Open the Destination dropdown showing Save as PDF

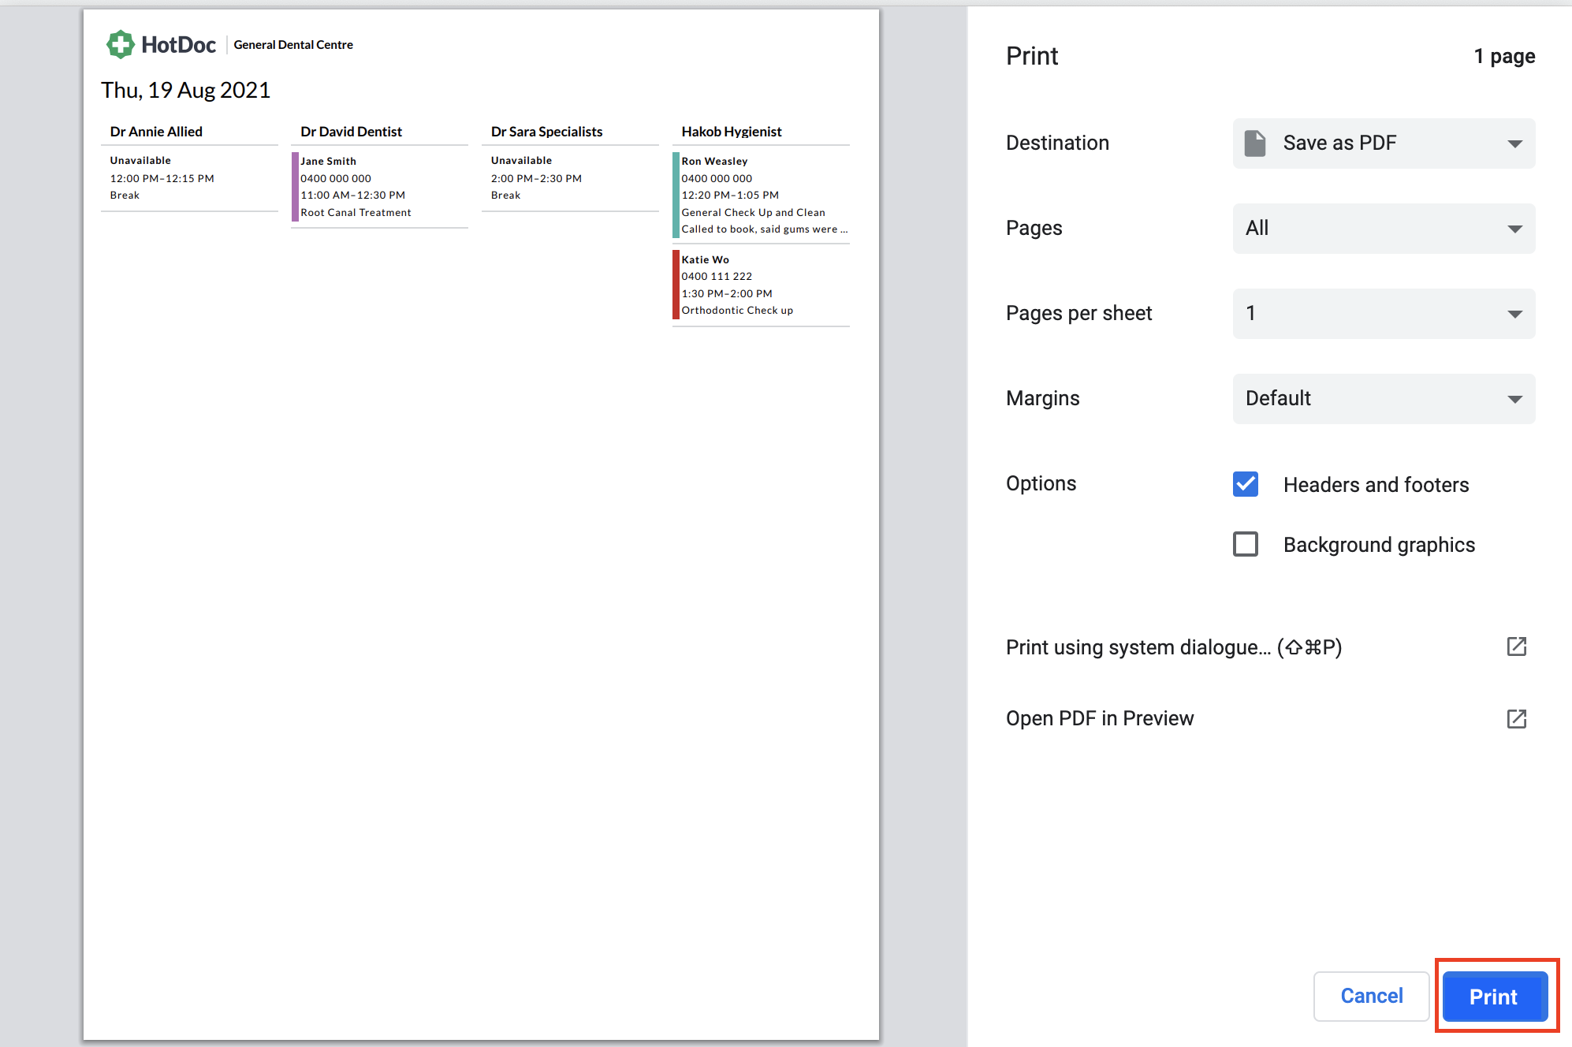[1384, 143]
